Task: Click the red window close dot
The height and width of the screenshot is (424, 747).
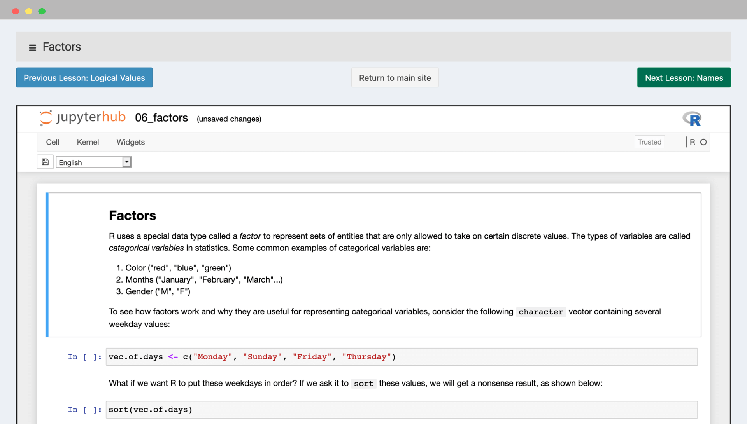Action: [x=16, y=11]
